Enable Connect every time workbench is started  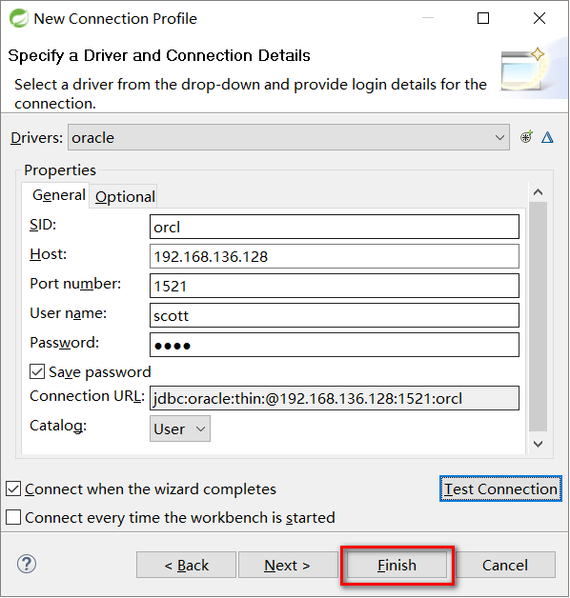pos(13,517)
